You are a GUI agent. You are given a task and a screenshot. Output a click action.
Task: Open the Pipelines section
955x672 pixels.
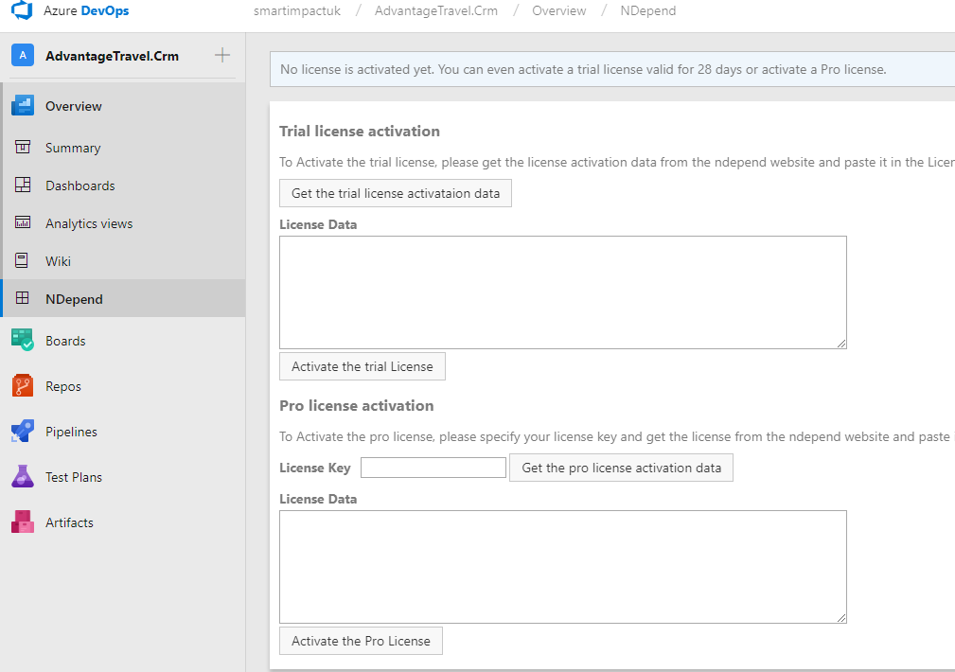72,431
